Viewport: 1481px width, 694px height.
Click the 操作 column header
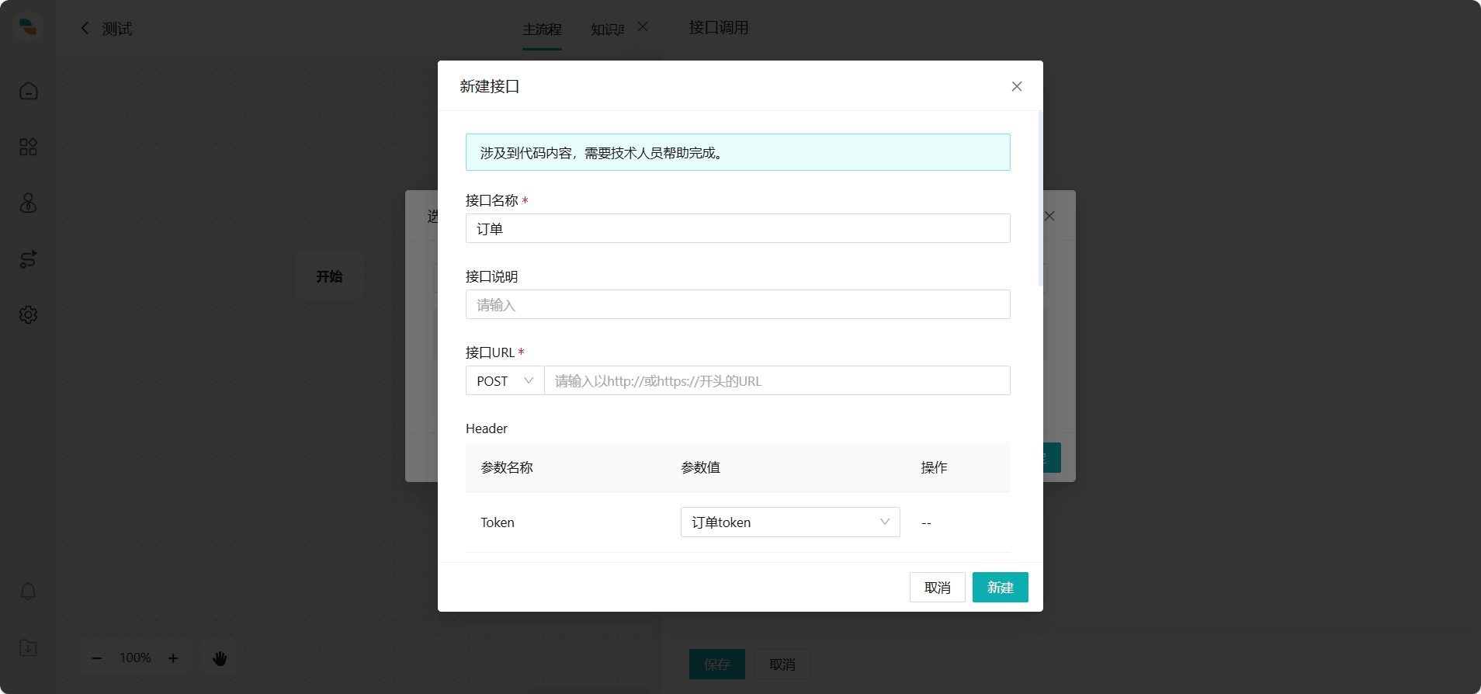click(935, 467)
